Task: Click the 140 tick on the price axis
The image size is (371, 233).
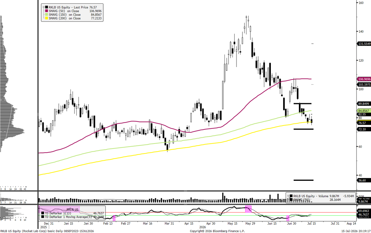Action: (361, 32)
